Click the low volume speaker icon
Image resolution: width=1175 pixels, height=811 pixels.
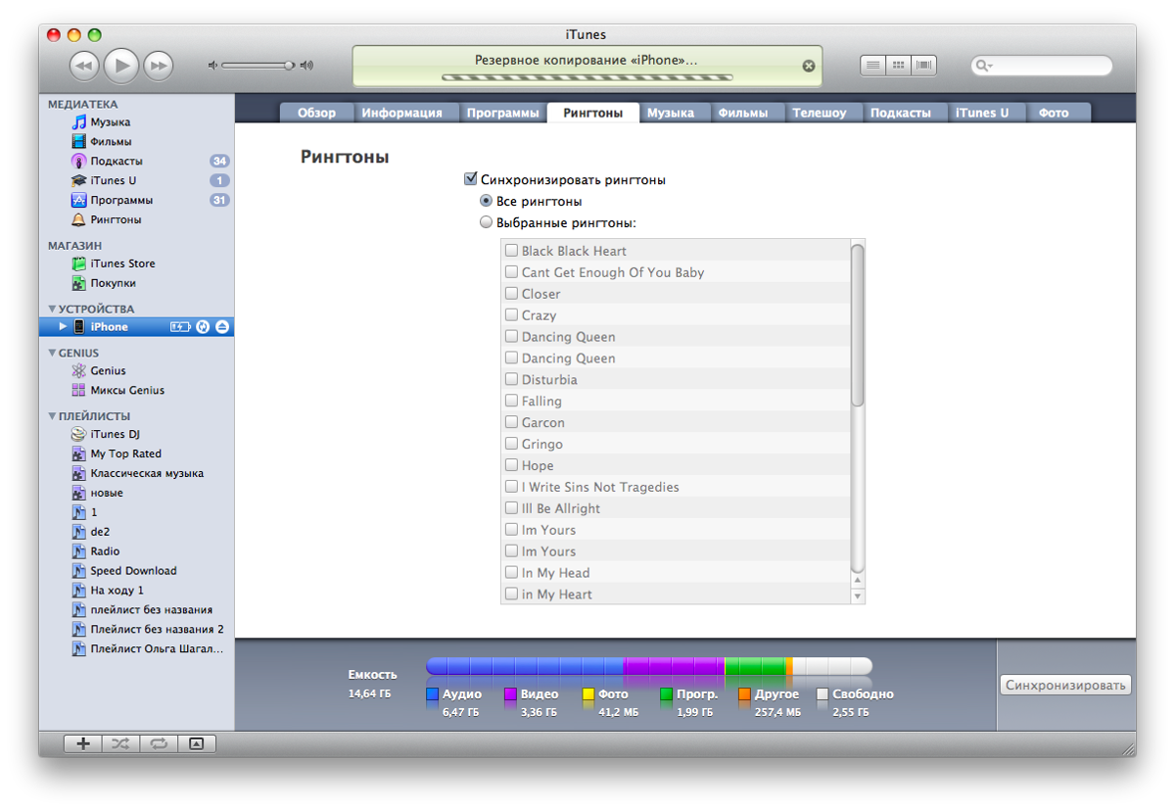coord(212,66)
